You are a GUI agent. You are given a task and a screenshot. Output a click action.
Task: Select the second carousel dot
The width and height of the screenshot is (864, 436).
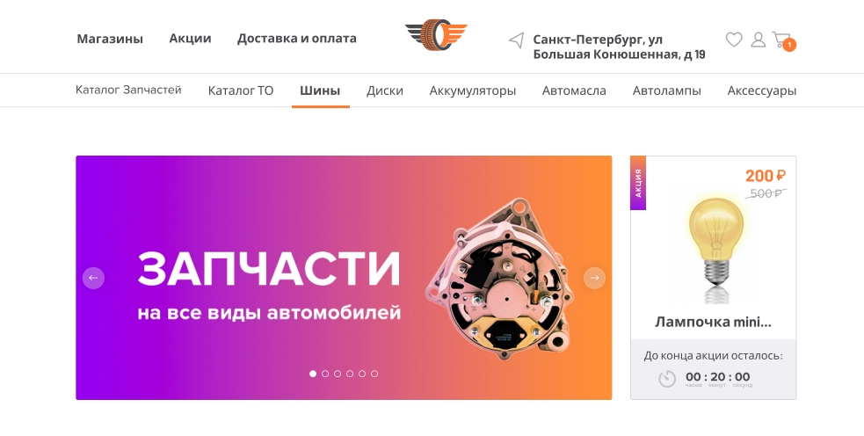[325, 374]
